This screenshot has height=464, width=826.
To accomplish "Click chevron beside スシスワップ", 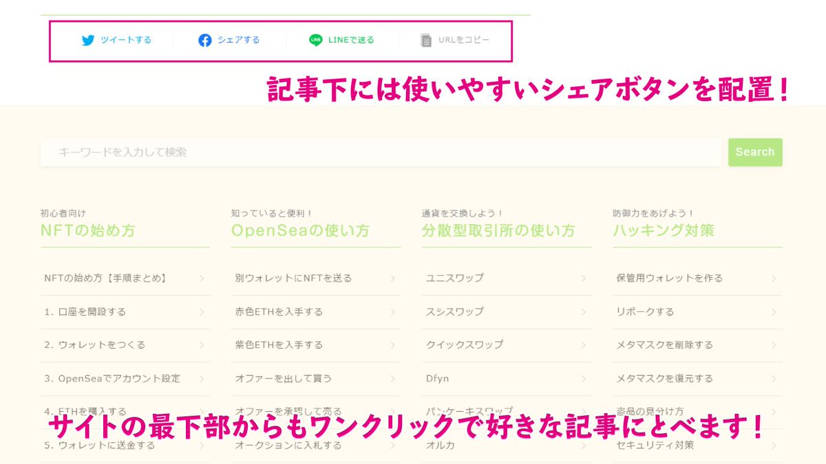I will click(583, 311).
